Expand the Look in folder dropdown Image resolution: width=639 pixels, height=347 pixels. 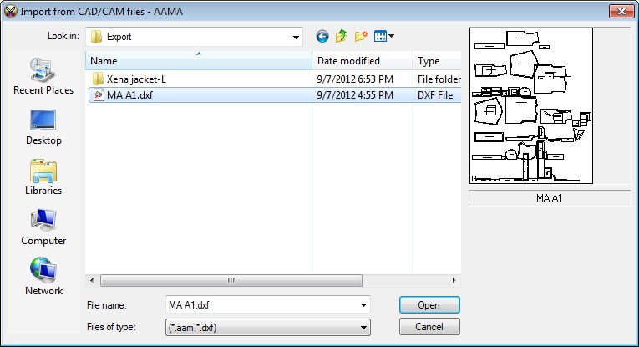[296, 37]
